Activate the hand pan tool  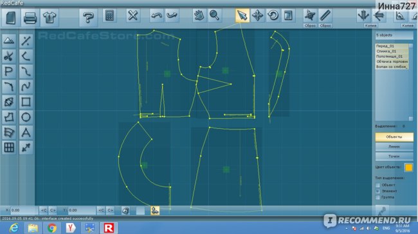tap(199, 15)
